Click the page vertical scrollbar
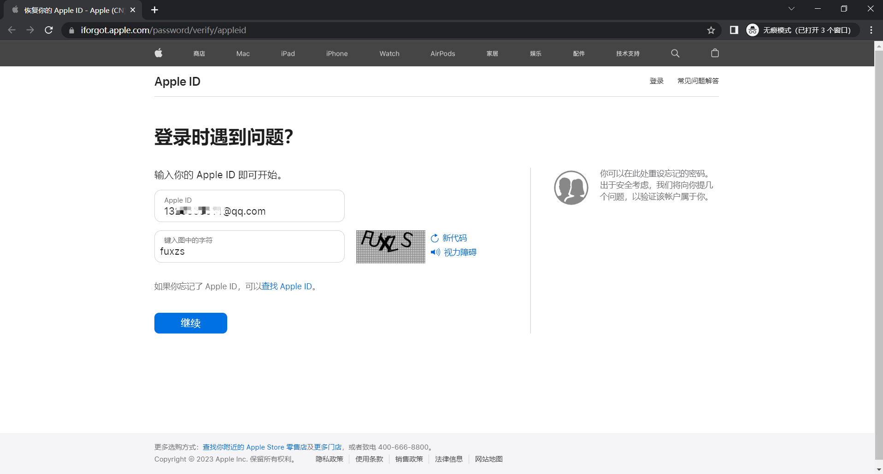This screenshot has height=474, width=883. click(x=879, y=255)
